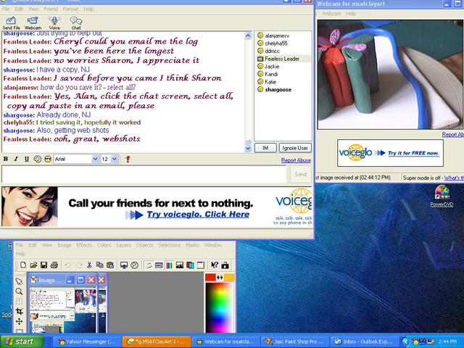This screenshot has width=464, height=348.
Task: Select the Crop tool
Action: pyautogui.click(x=19, y=311)
